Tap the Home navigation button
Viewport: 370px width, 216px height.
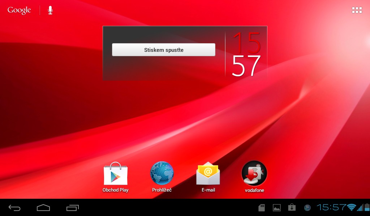pyautogui.click(x=43, y=208)
